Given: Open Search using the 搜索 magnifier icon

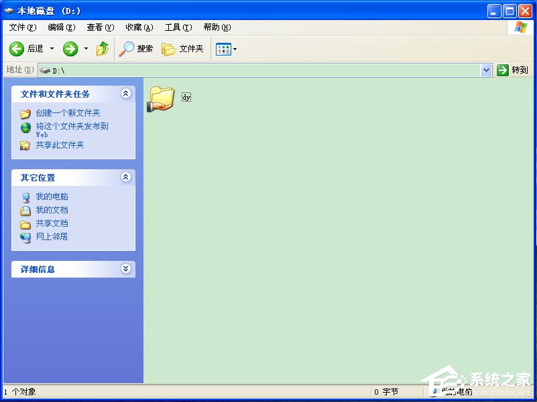Looking at the screenshot, I should click(127, 48).
